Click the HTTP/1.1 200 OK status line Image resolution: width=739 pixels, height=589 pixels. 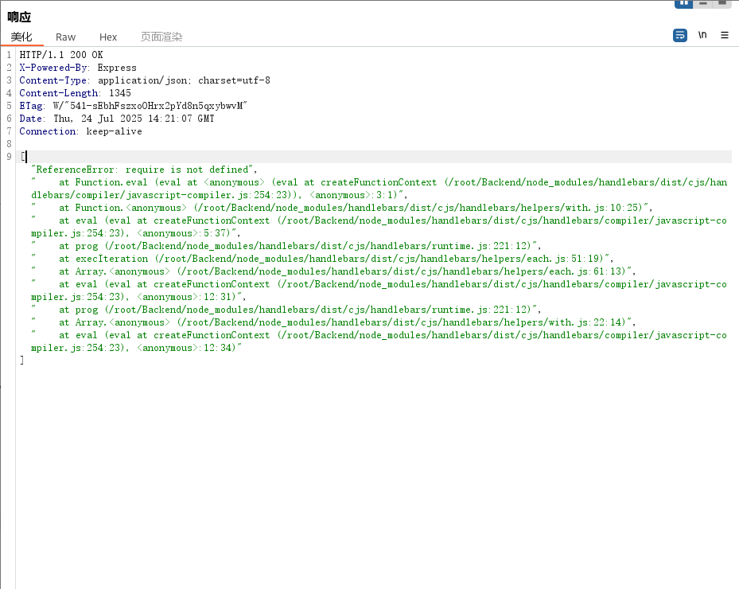click(x=61, y=55)
